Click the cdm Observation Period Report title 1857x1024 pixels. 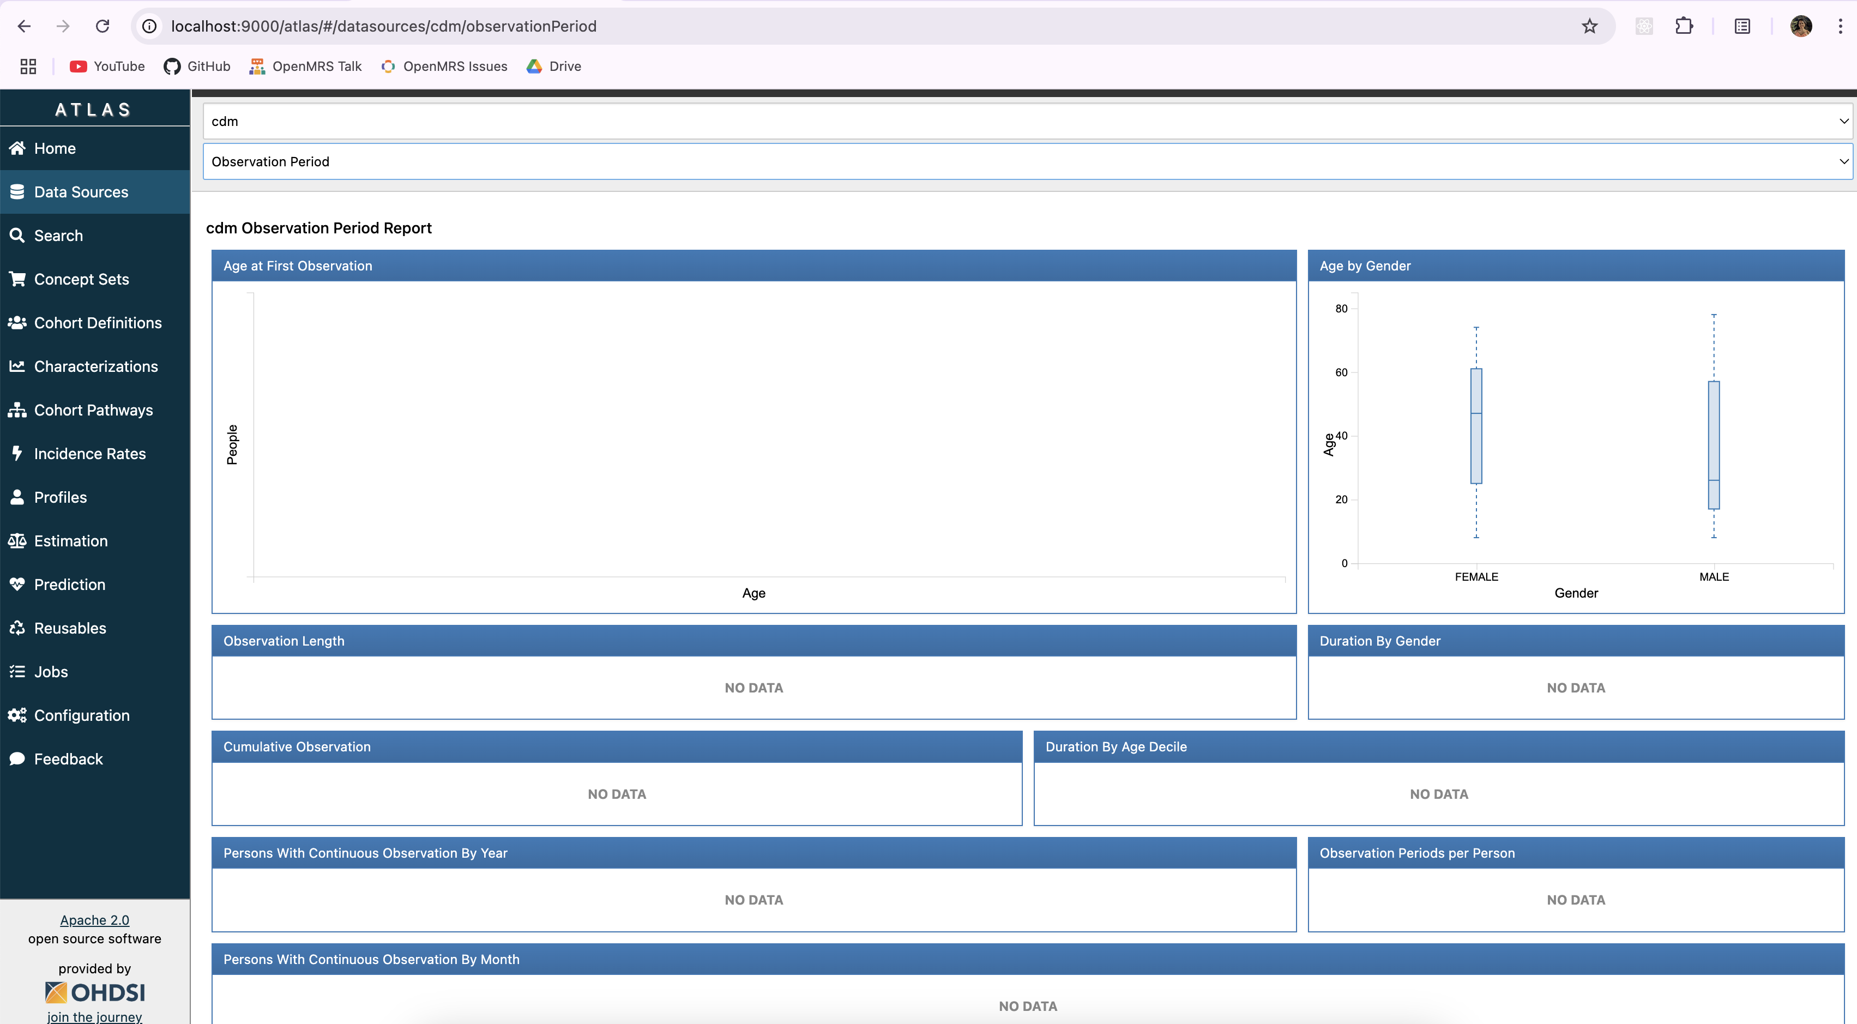(318, 228)
